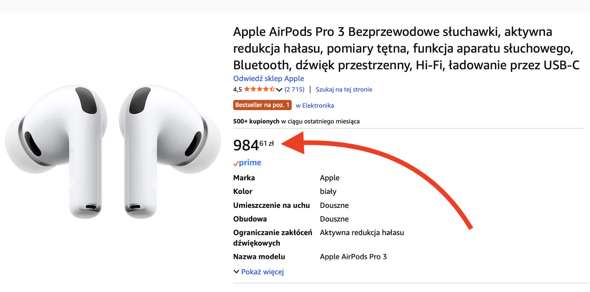Click the 'Szukaj na tej stronie' link
The height and width of the screenshot is (292, 590).
coord(344,89)
